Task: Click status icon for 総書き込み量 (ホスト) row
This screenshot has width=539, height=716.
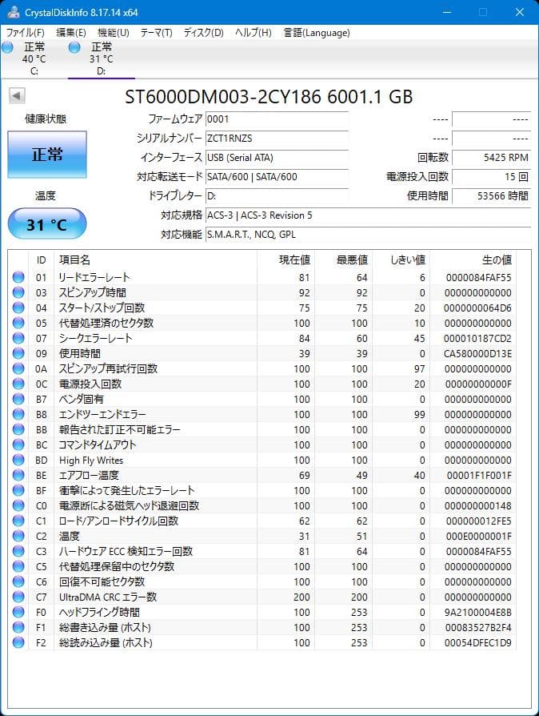Action: click(18, 627)
